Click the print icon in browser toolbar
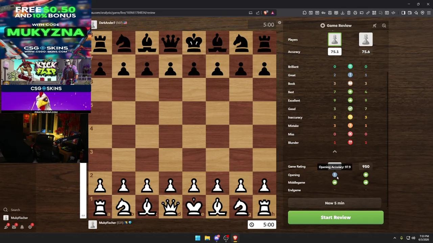The height and width of the screenshot is (243, 433). click(355, 13)
